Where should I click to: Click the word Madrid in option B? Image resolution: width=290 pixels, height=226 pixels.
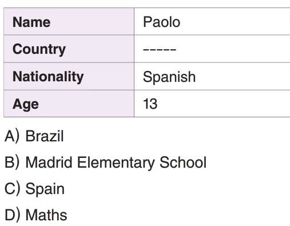pyautogui.click(x=49, y=162)
